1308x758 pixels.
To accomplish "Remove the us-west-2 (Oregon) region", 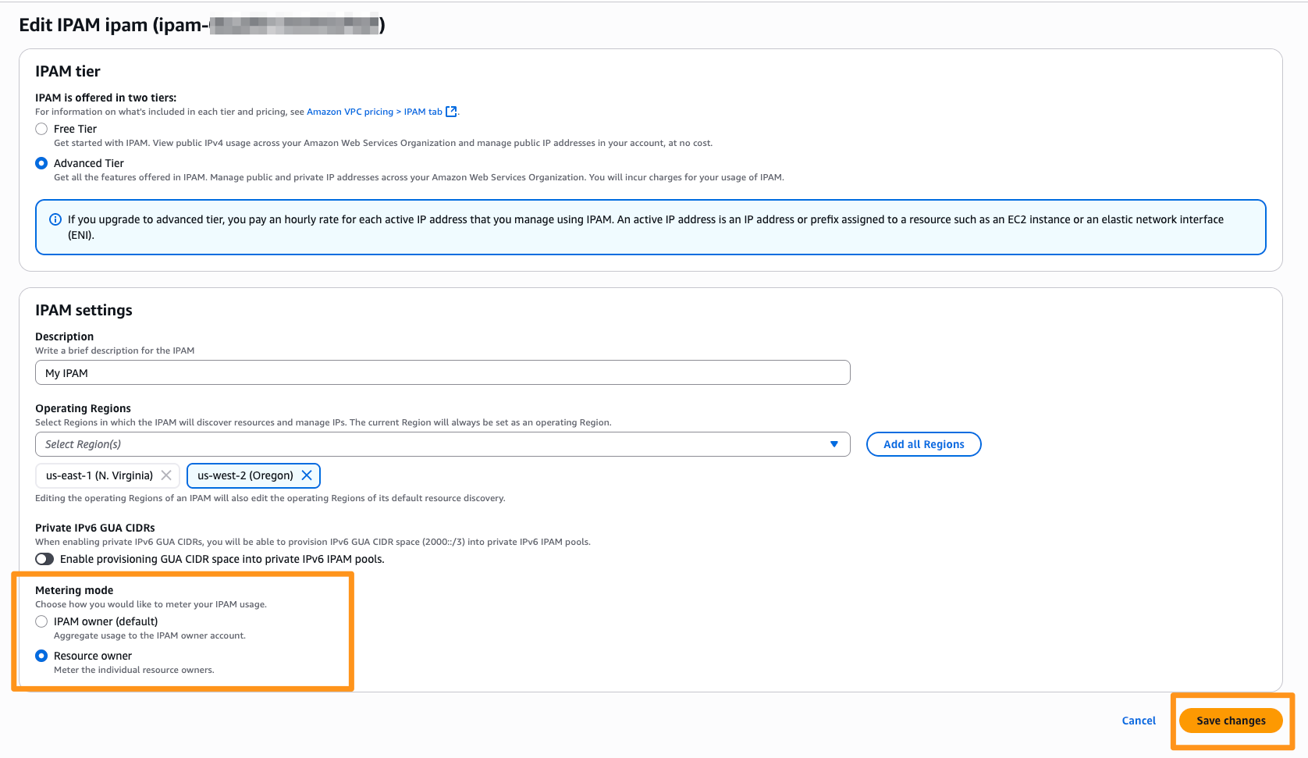I will pyautogui.click(x=307, y=475).
